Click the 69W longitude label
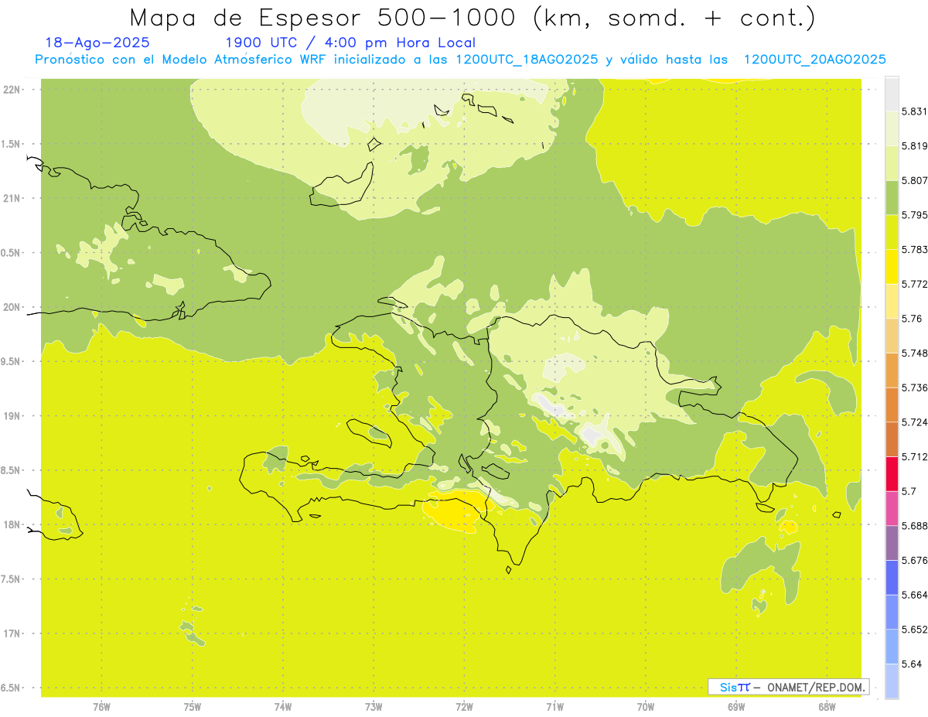928x717 pixels. click(735, 706)
